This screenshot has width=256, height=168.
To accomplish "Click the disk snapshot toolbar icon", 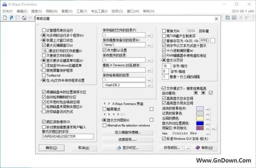I will pyautogui.click(x=24, y=18).
